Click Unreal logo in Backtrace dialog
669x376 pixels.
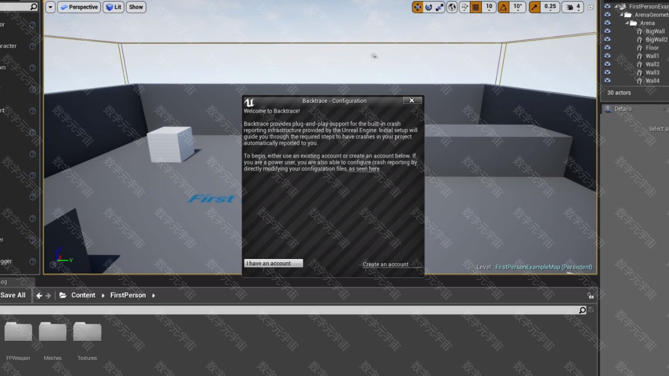(249, 102)
